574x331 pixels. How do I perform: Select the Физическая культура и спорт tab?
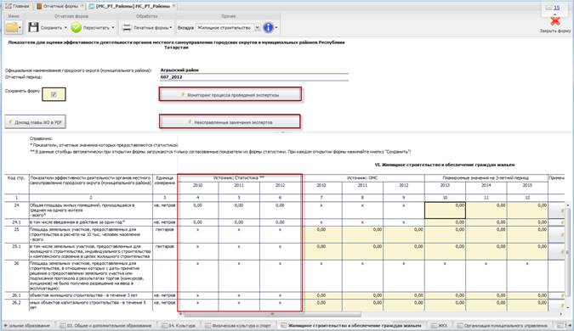pos(238,325)
